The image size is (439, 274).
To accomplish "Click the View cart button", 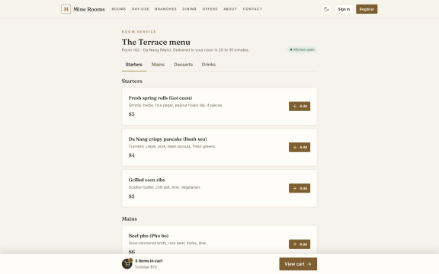I will (298, 264).
